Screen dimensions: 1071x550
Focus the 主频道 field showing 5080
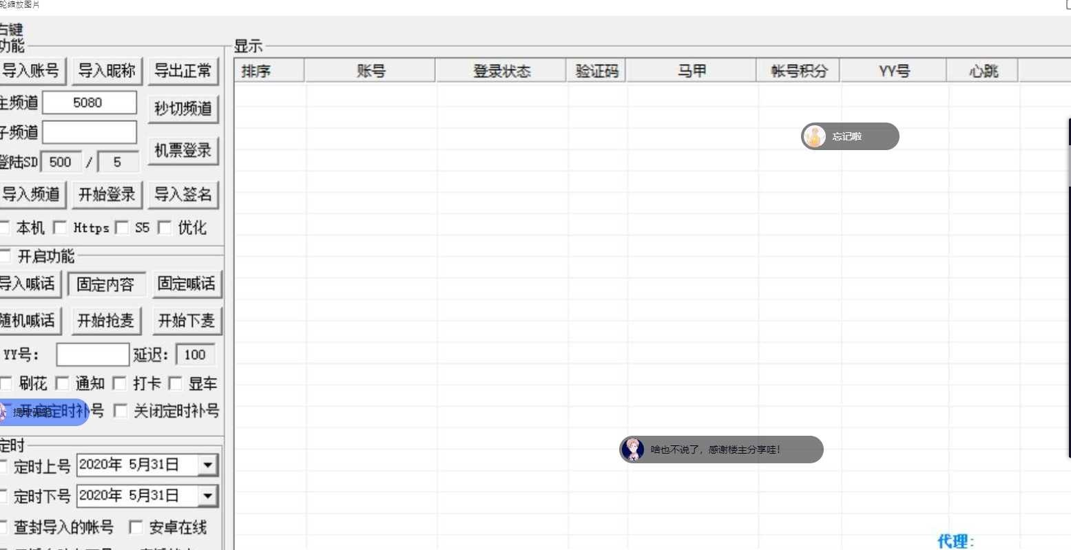click(90, 103)
